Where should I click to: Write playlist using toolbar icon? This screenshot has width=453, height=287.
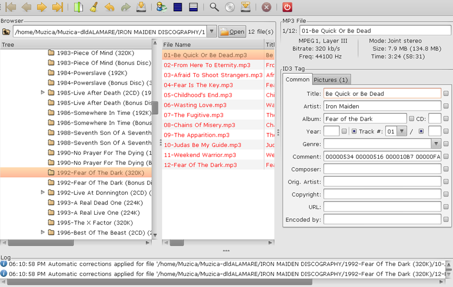(x=246, y=7)
